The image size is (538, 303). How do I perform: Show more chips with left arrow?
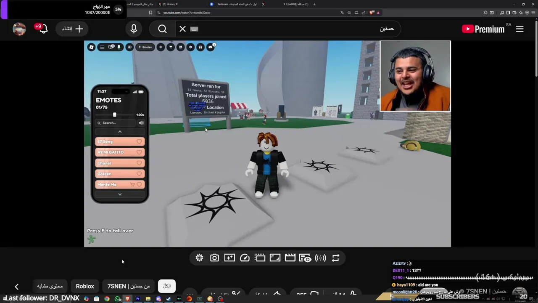pos(17,287)
